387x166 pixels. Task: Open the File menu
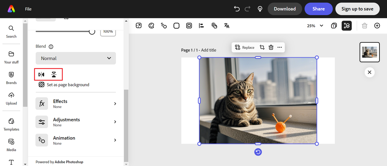[28, 9]
